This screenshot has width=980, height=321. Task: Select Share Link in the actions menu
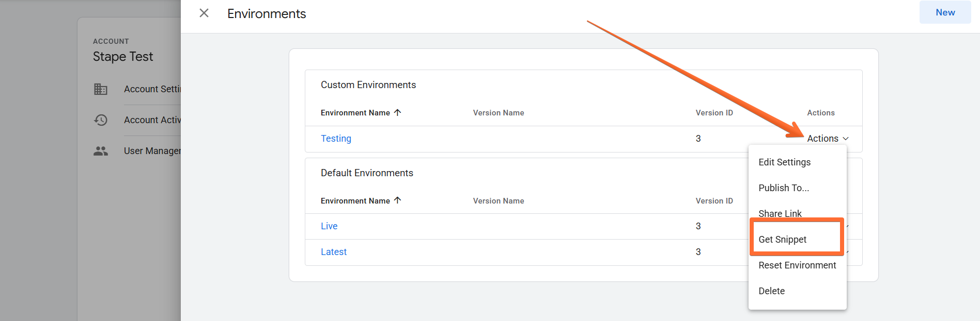click(x=797, y=213)
